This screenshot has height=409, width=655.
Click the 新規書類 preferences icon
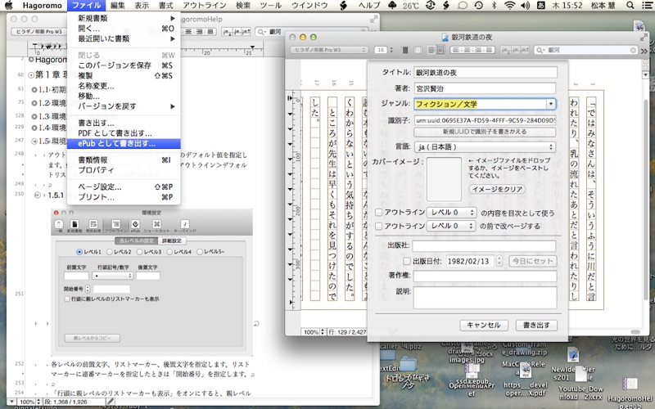click(x=75, y=226)
